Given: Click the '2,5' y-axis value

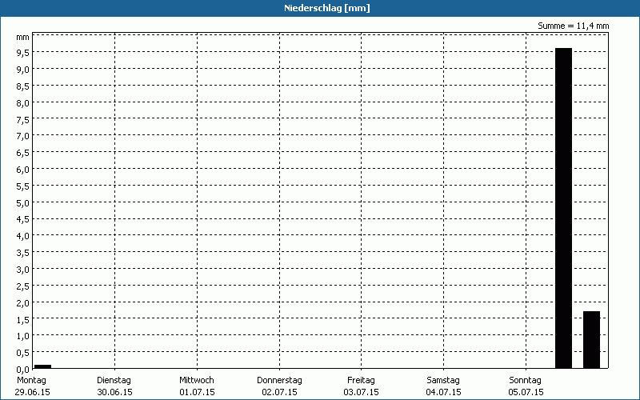Looking at the screenshot, I should [x=23, y=286].
